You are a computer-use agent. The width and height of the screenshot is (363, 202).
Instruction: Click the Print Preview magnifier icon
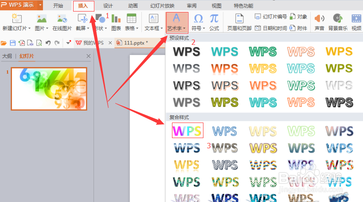click(39, 43)
